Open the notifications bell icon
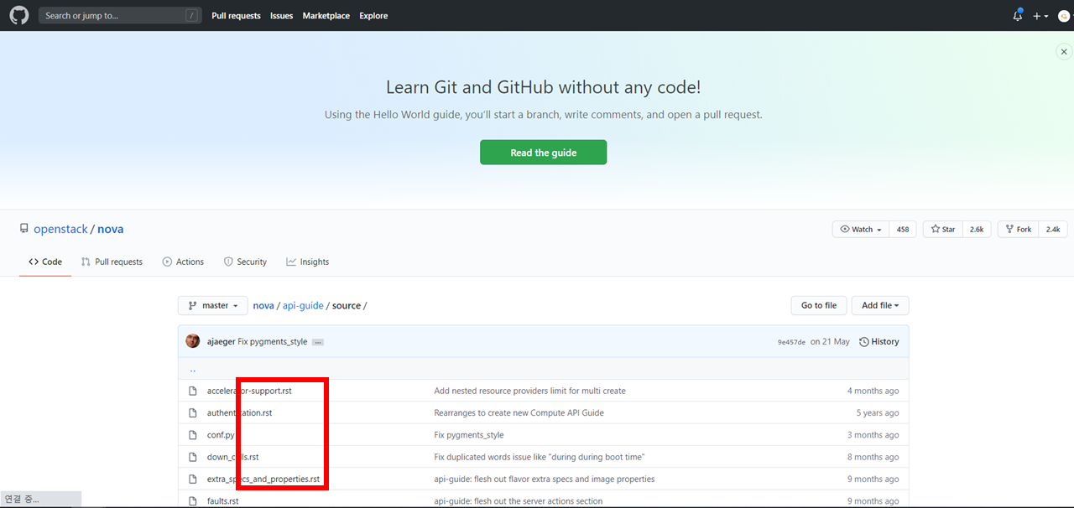The height and width of the screenshot is (508, 1074). pyautogui.click(x=1017, y=15)
